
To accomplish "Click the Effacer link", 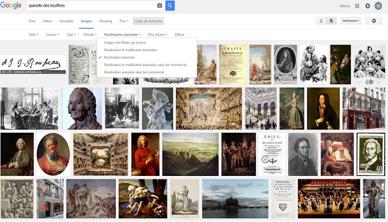I will coord(180,34).
